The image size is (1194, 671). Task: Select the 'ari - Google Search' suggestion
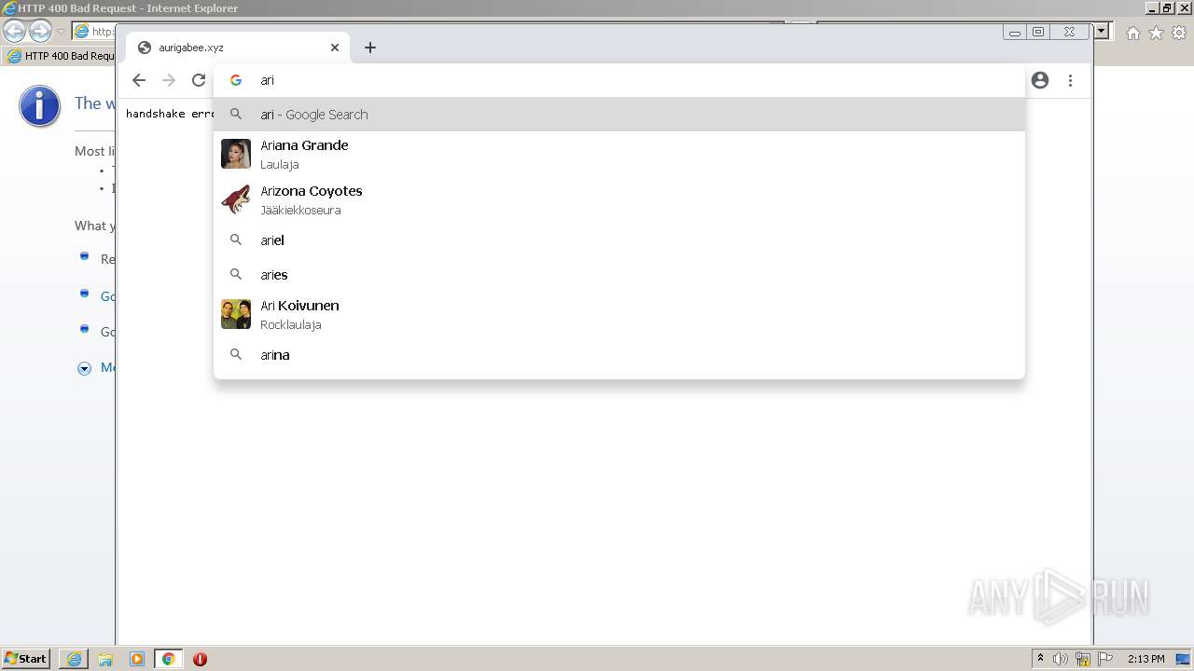coord(619,114)
